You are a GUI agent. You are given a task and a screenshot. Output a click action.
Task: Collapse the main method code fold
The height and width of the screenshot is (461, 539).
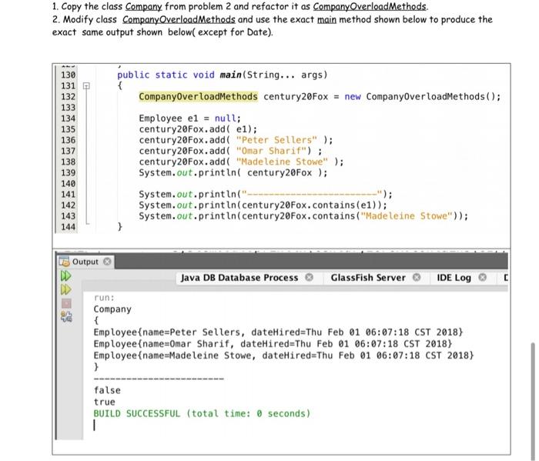[86, 86]
